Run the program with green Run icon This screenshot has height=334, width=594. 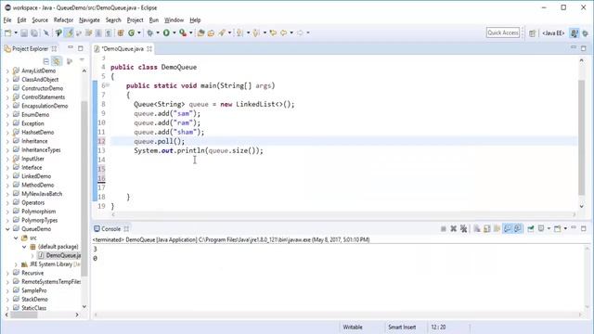click(x=166, y=33)
